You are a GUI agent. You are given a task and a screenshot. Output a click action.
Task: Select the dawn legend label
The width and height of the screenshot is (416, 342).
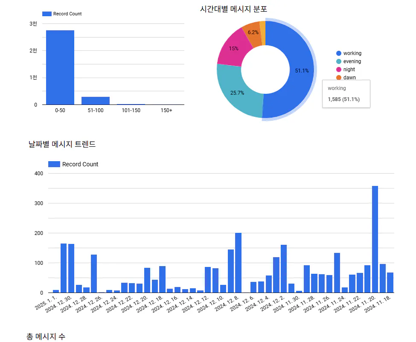click(x=349, y=78)
